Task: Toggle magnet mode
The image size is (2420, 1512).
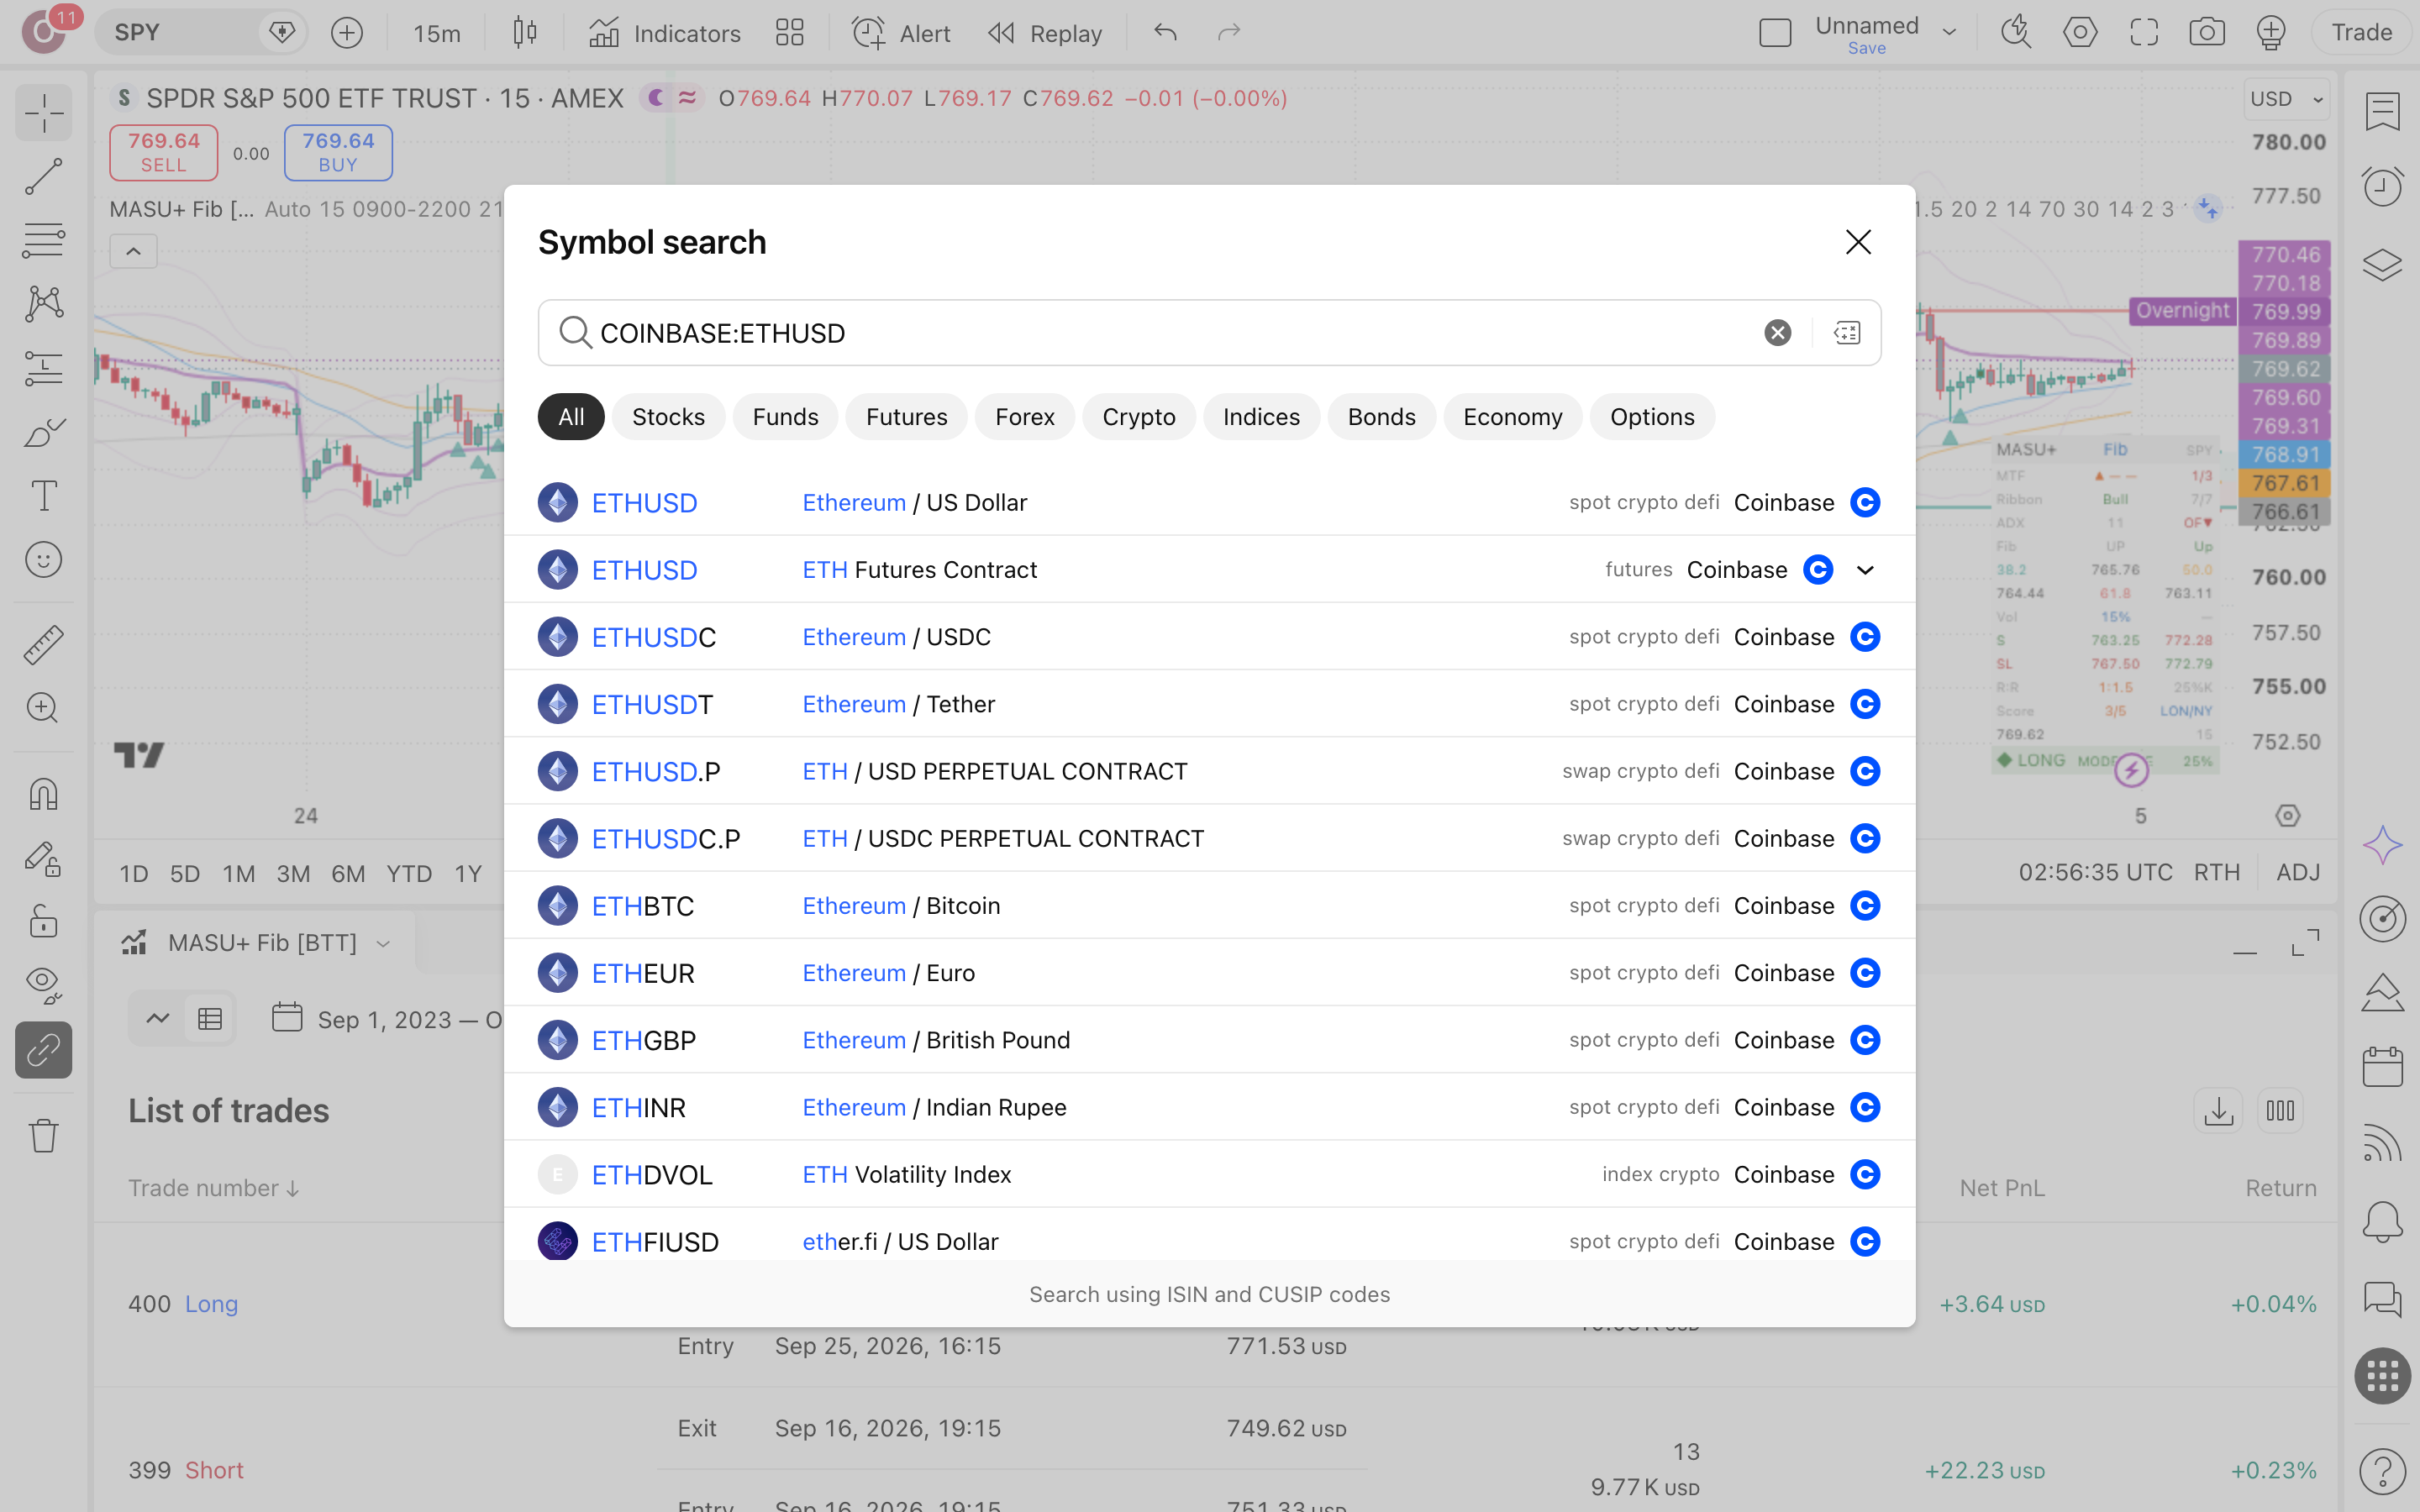Action: pyautogui.click(x=43, y=794)
